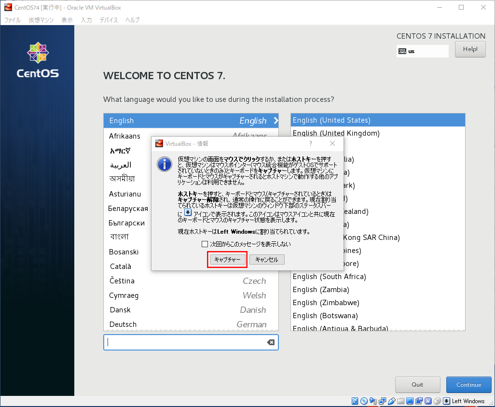Select English (United Kingdom) locale
This screenshot has width=495, height=407.
point(378,133)
